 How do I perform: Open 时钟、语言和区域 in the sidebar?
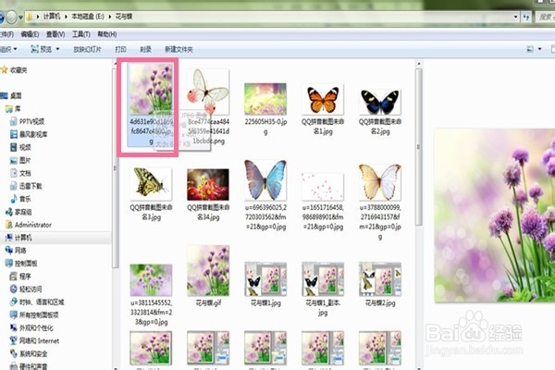pyautogui.click(x=37, y=302)
